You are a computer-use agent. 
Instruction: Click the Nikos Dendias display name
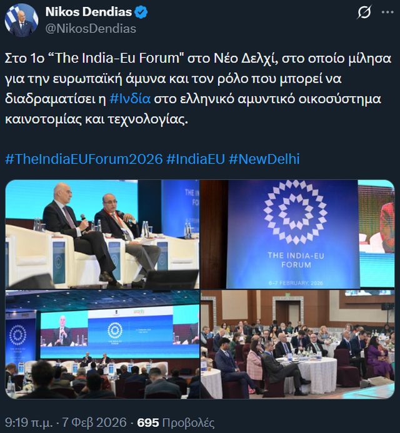tap(89, 12)
